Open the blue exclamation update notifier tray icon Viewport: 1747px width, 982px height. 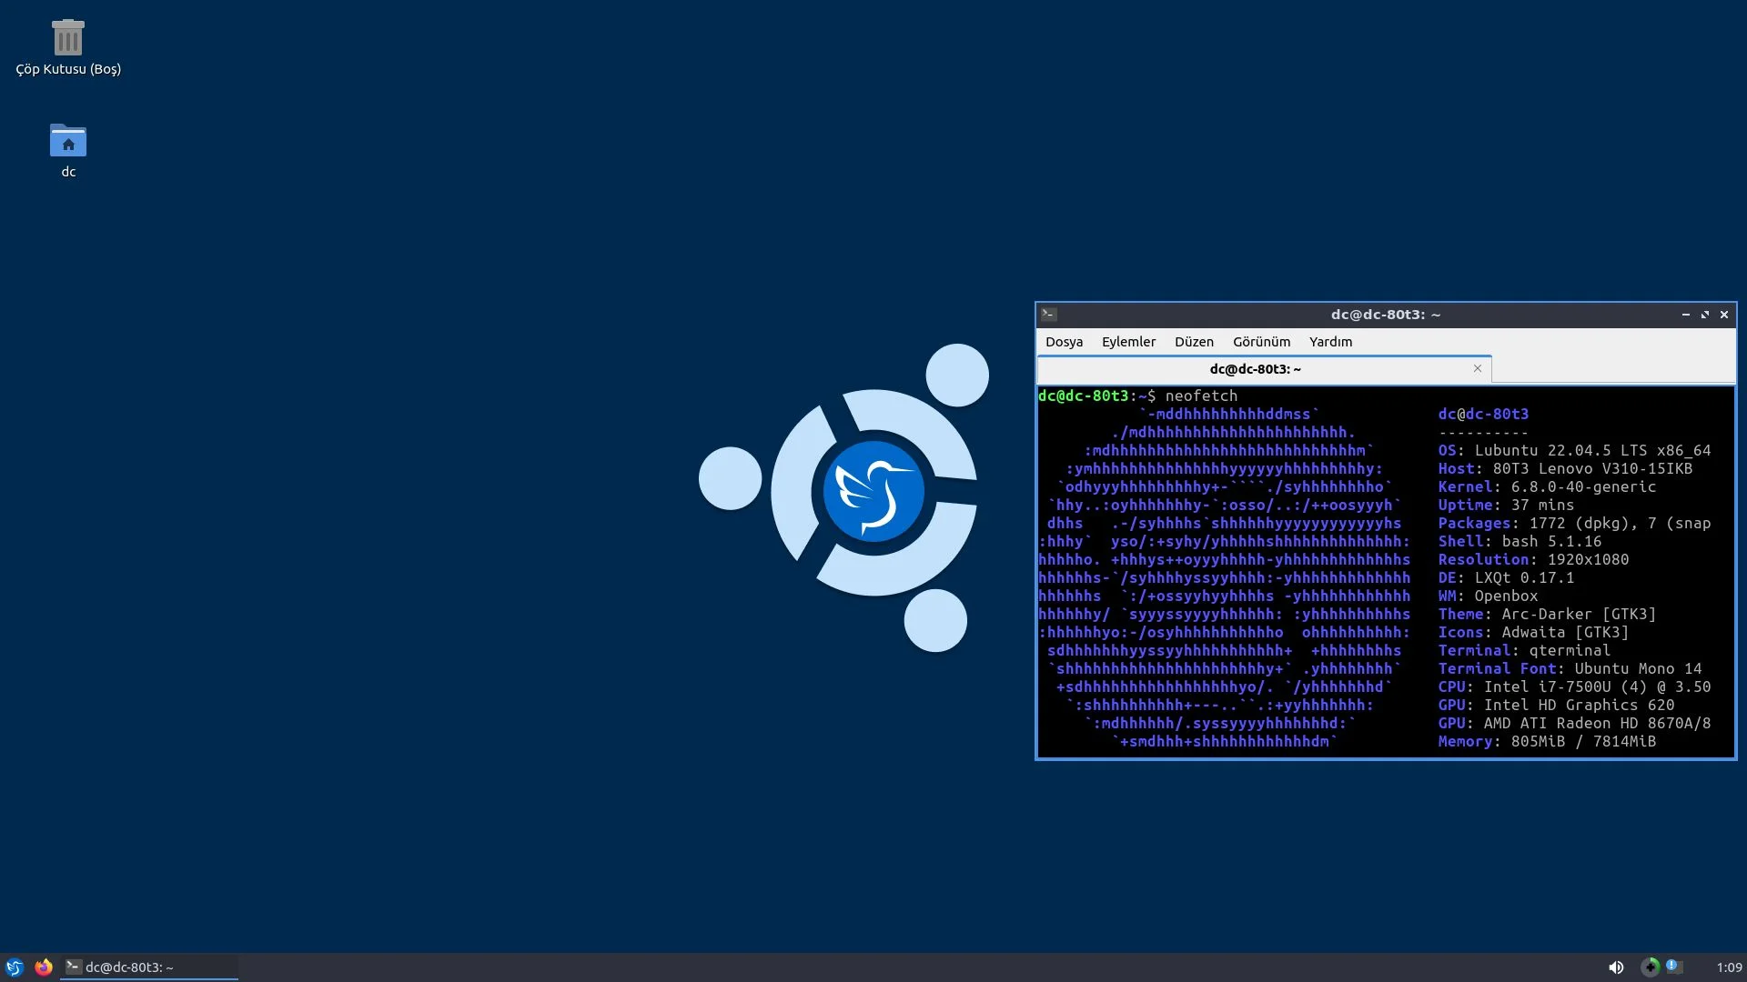coord(1673,967)
